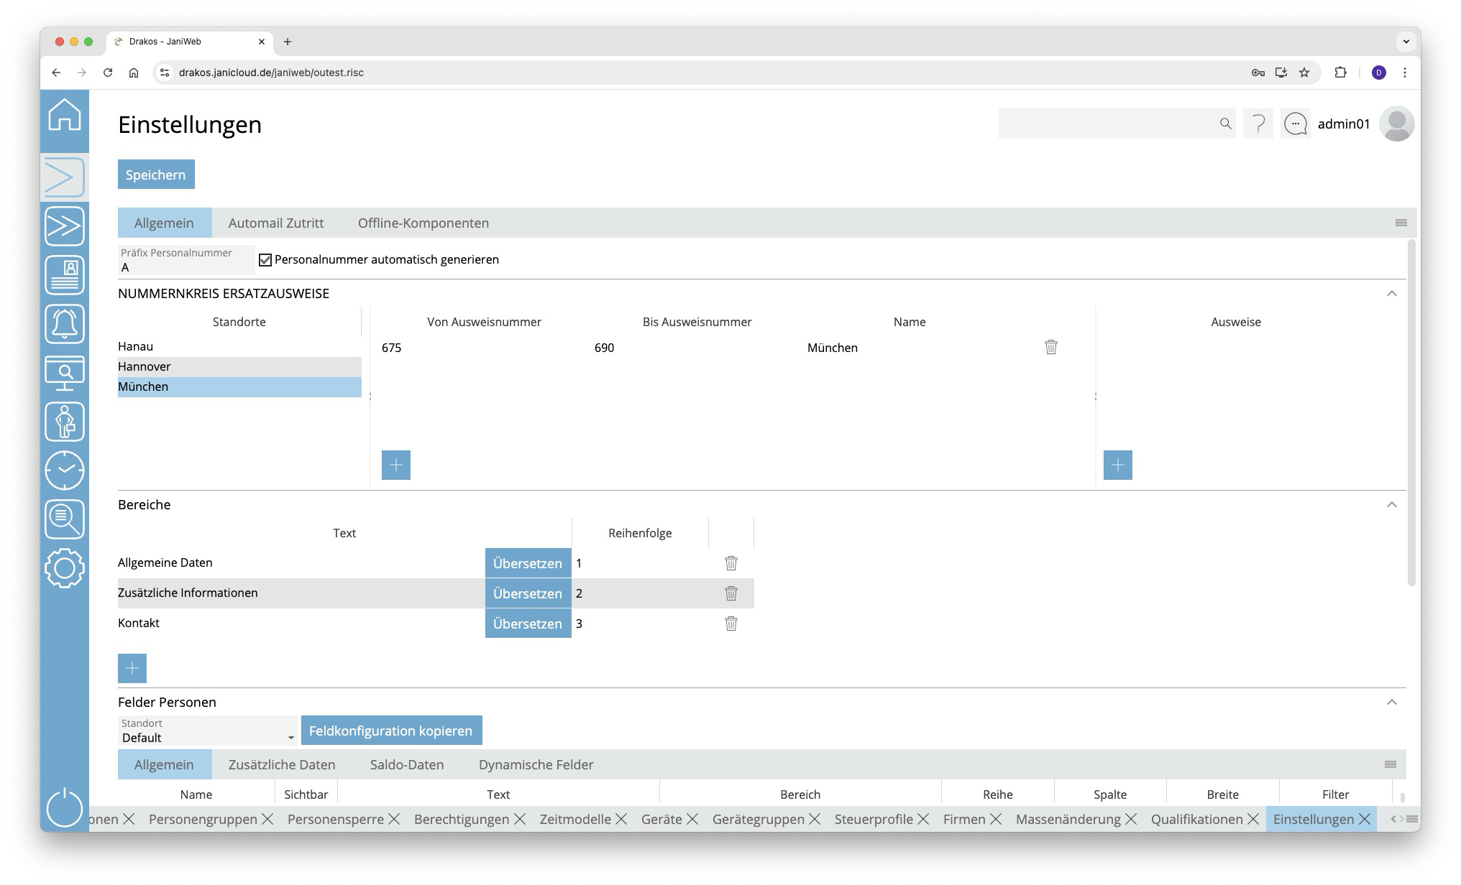Open the clock time management icon
Image resolution: width=1461 pixels, height=885 pixels.
[65, 471]
